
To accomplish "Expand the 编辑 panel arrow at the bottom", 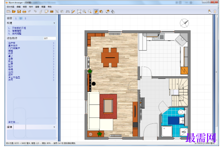I will pos(54,127).
